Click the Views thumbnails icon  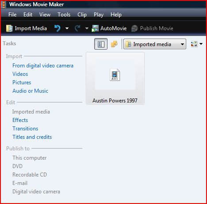[x=194, y=44]
